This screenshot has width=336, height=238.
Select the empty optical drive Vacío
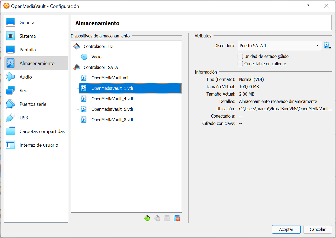[96, 57]
